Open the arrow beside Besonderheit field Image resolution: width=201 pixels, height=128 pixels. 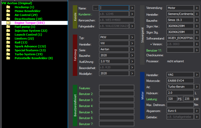(x=132, y=67)
